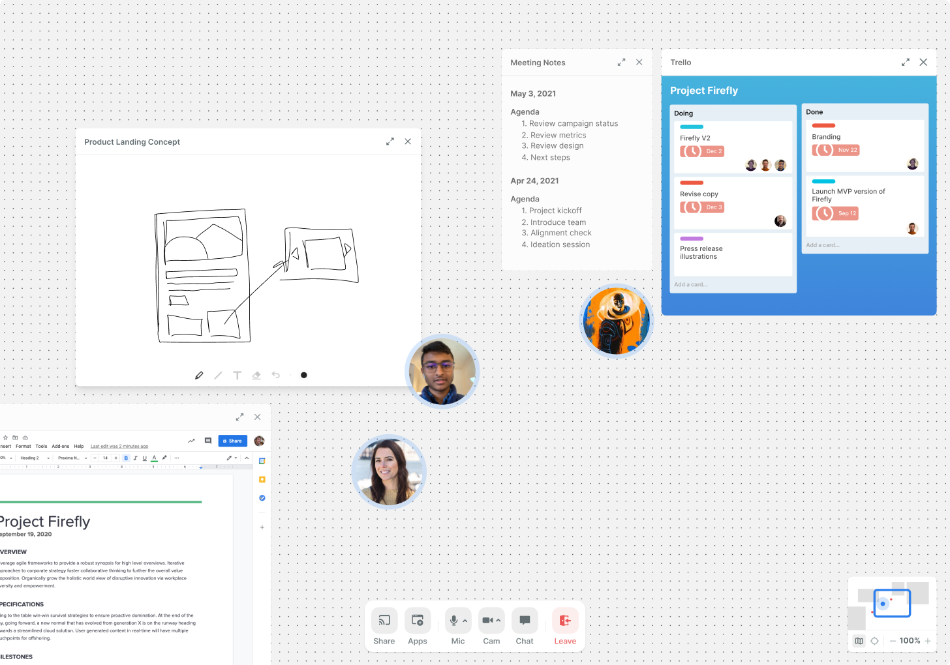Open the Add-ons menu in the document

[61, 446]
